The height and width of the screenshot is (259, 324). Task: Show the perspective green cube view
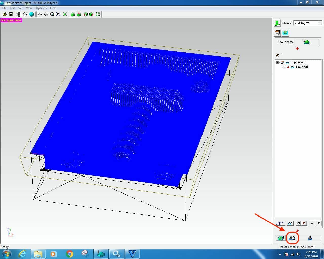pos(73,14)
